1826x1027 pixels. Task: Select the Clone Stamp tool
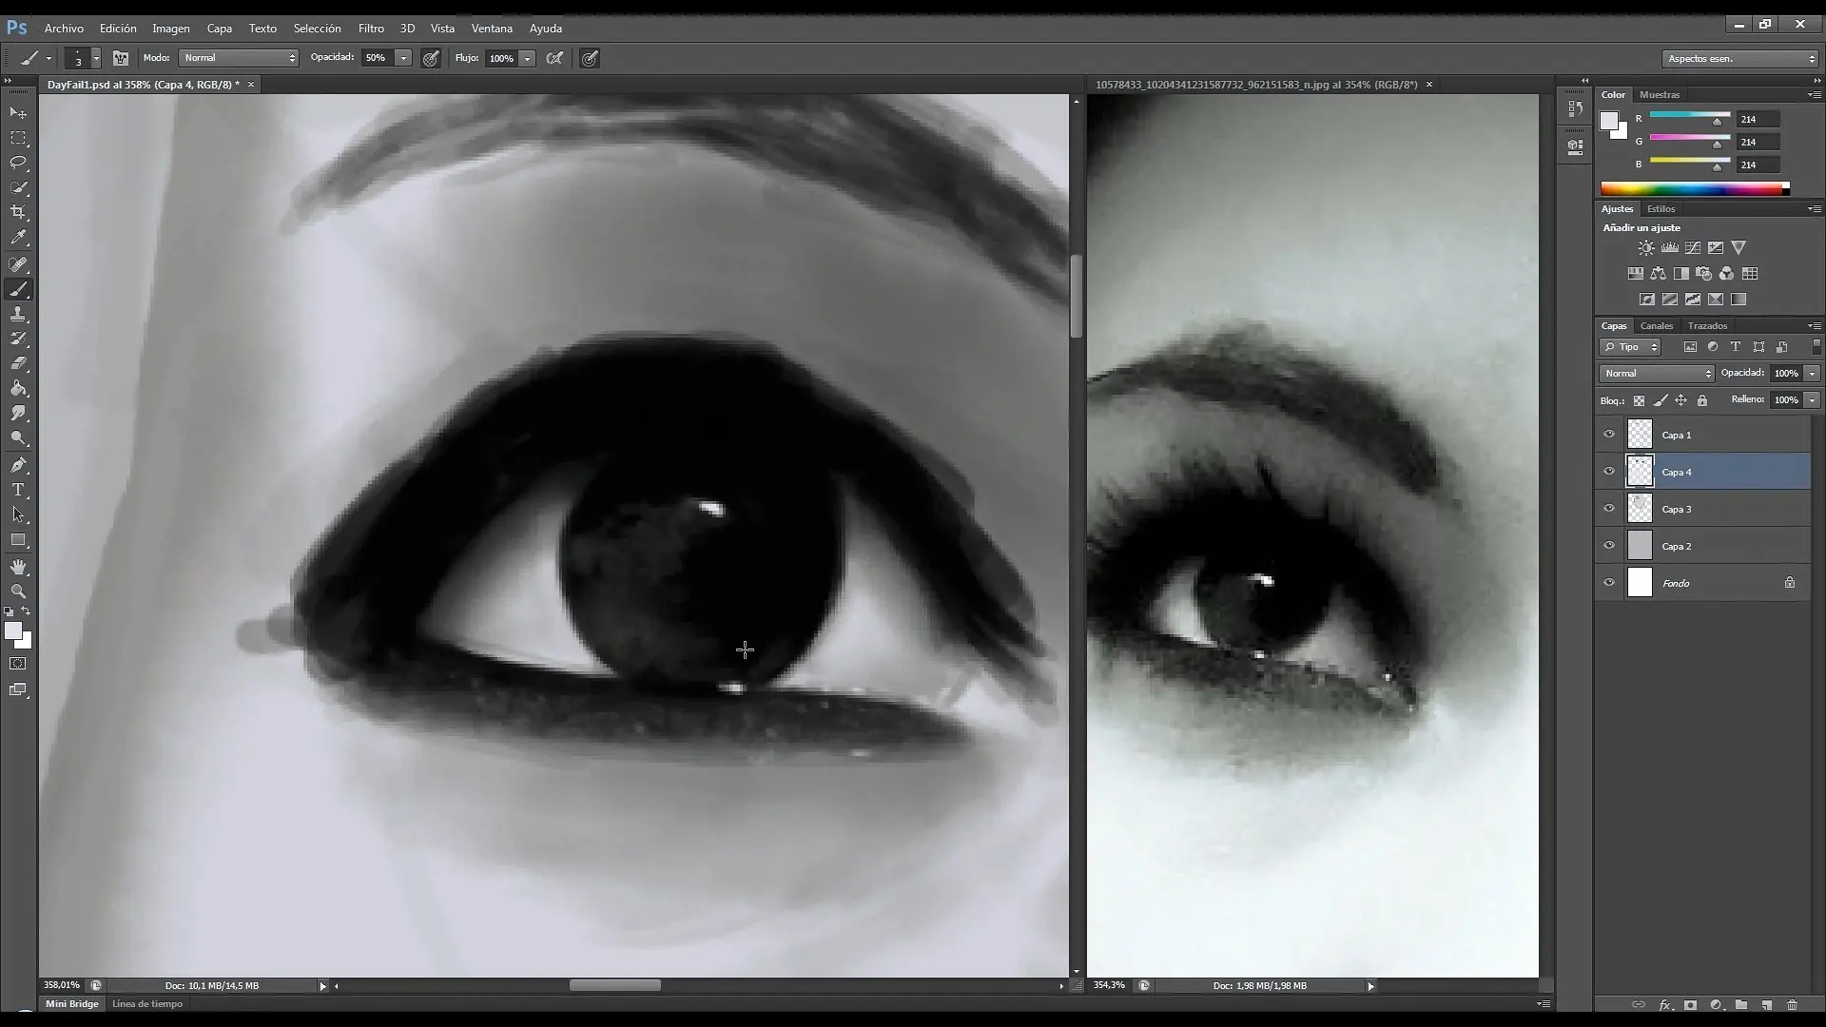coord(18,314)
